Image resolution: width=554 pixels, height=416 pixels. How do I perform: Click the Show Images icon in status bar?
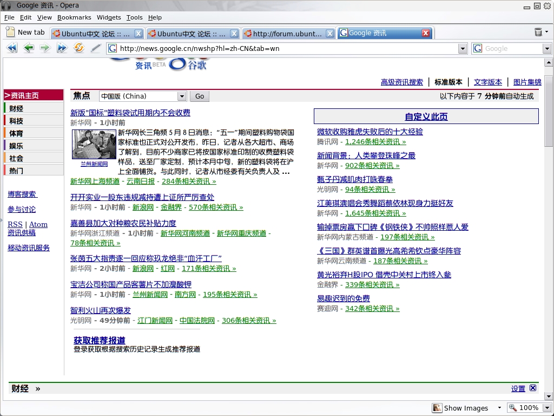click(x=437, y=408)
